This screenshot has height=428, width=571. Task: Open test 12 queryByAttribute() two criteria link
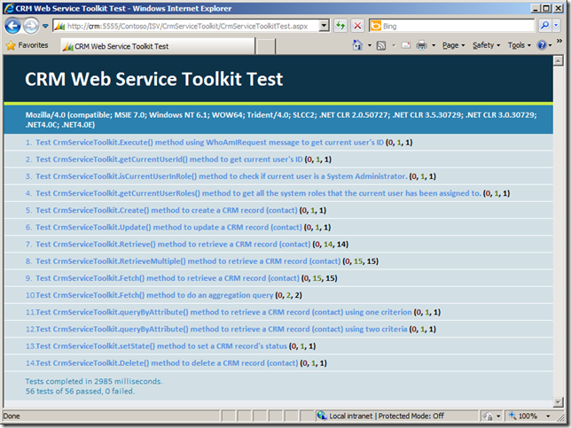222,329
